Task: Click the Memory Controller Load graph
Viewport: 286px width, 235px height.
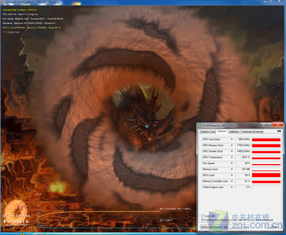Action: click(x=266, y=181)
